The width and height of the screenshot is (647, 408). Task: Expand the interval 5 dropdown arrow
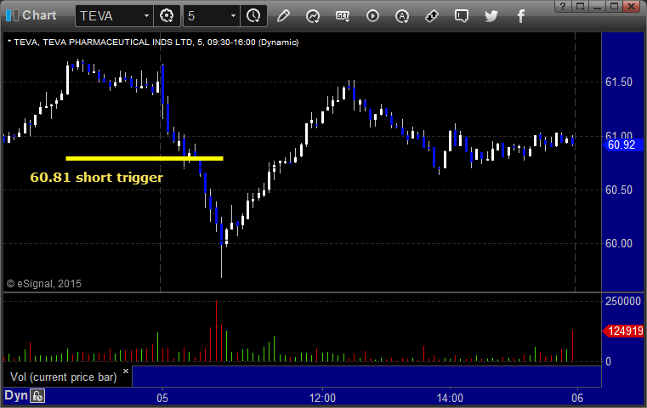click(x=233, y=16)
